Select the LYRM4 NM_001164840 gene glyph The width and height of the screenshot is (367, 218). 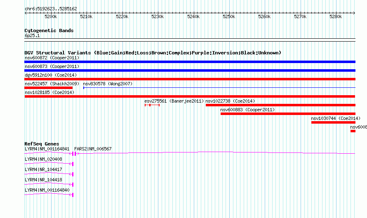point(49,195)
